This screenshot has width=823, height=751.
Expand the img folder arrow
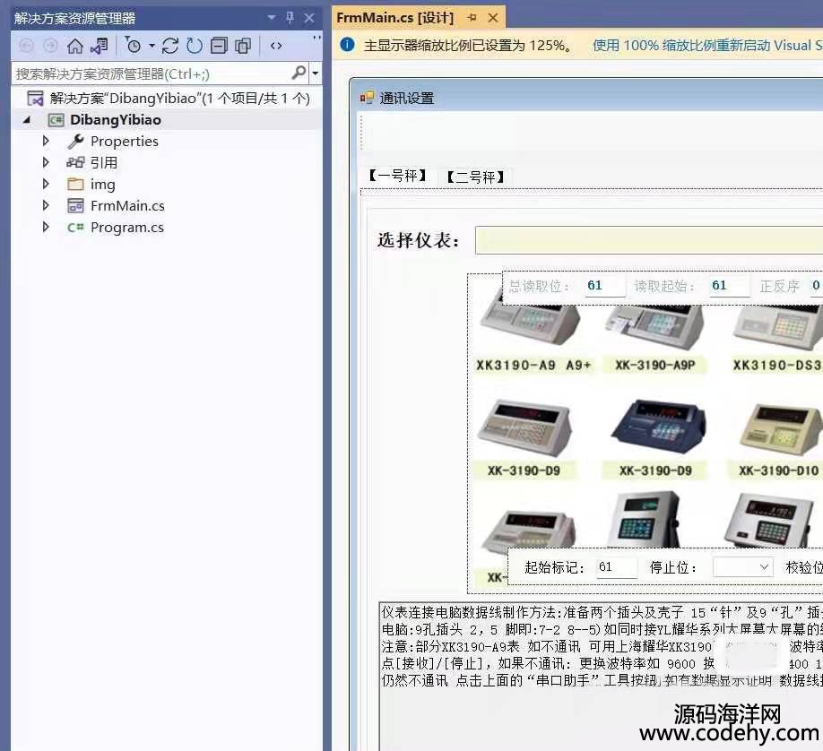point(46,185)
